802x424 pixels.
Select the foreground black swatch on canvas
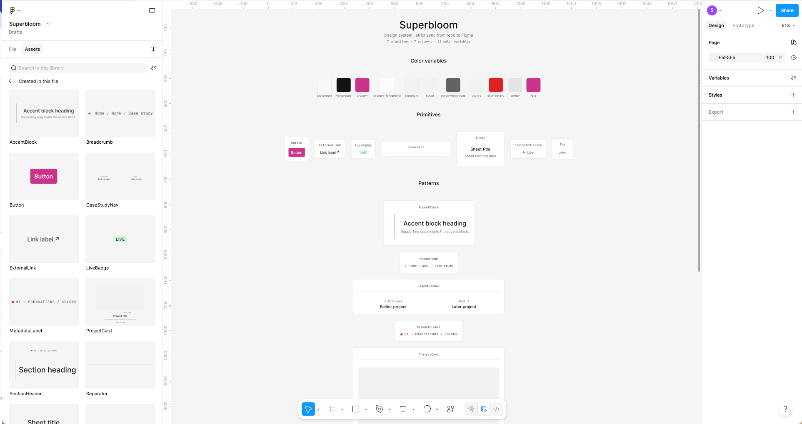[x=344, y=85]
